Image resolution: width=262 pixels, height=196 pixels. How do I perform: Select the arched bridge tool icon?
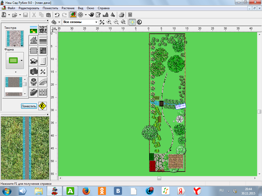point(43,82)
